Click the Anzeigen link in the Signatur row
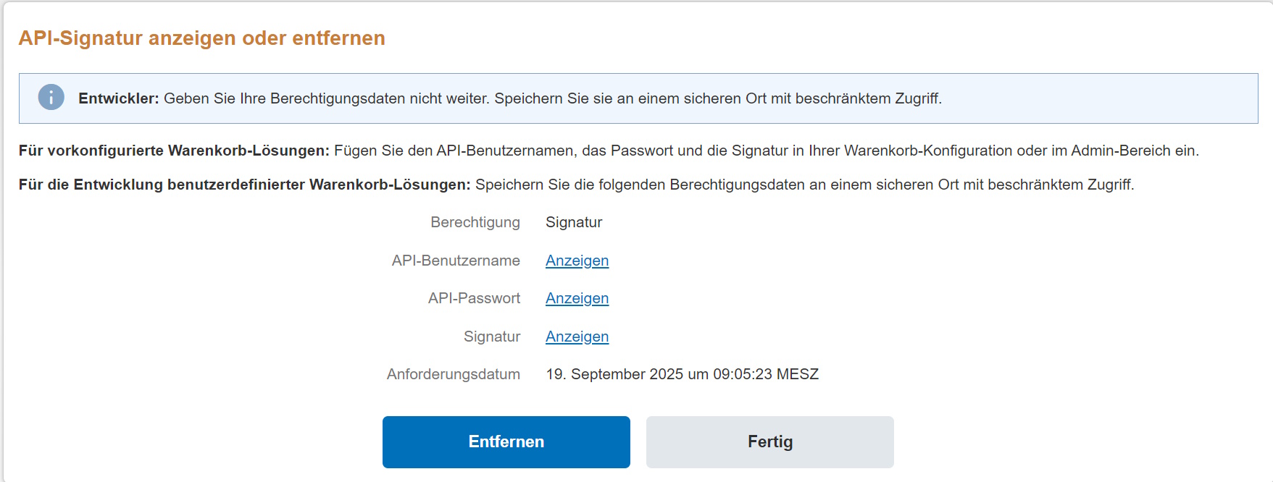Screen dimensions: 1273x482 click(576, 337)
